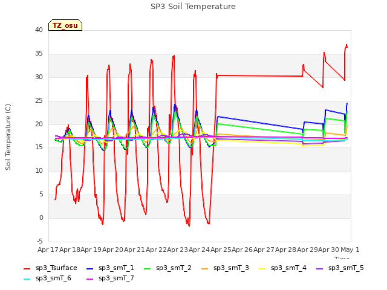This screenshot has height=290, width=387.
Task: Click the Apr 27 x-axis label
Action: tap(264, 250)
